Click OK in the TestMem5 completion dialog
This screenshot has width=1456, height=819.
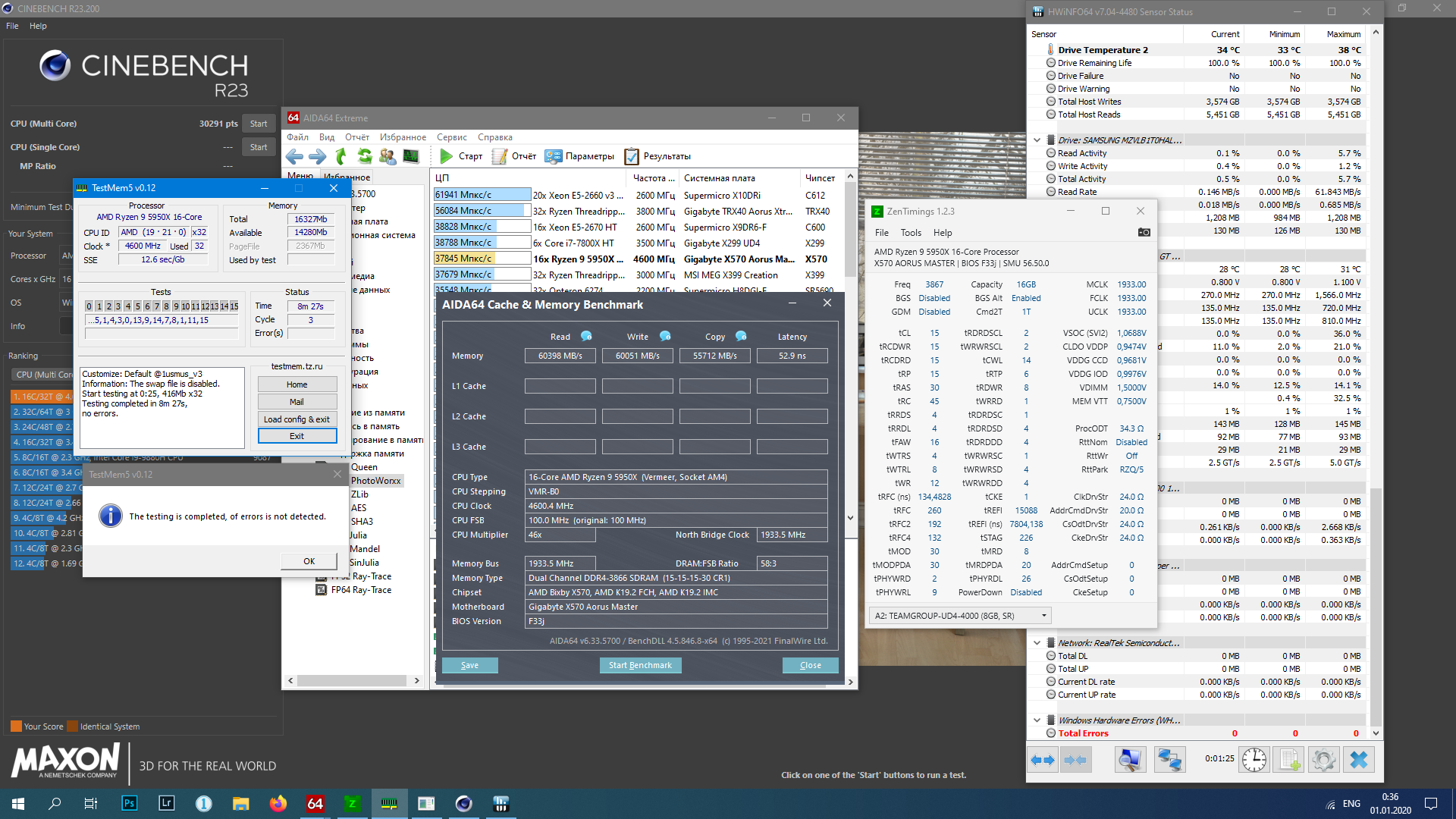click(309, 561)
